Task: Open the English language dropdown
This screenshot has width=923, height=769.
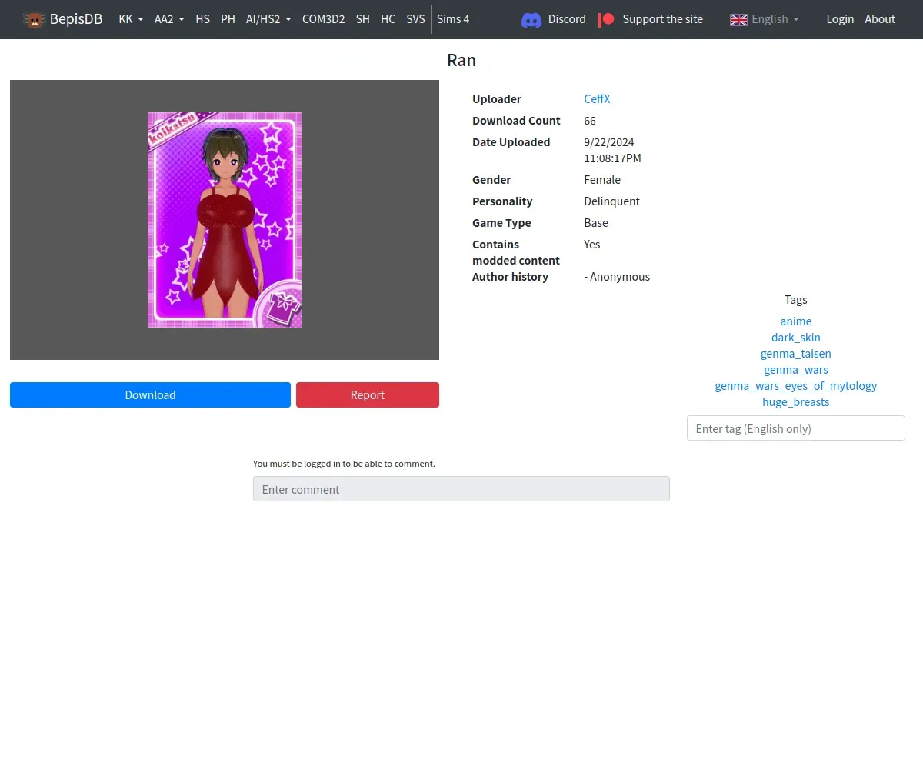Action: [x=775, y=19]
